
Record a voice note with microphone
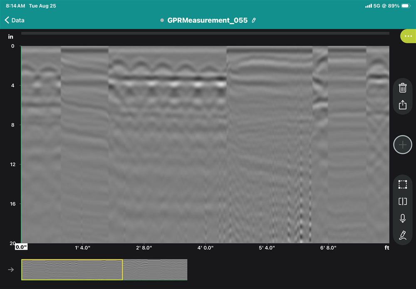pos(402,218)
